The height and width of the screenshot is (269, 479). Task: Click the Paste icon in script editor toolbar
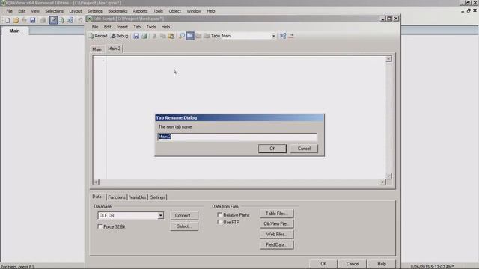coord(171,36)
